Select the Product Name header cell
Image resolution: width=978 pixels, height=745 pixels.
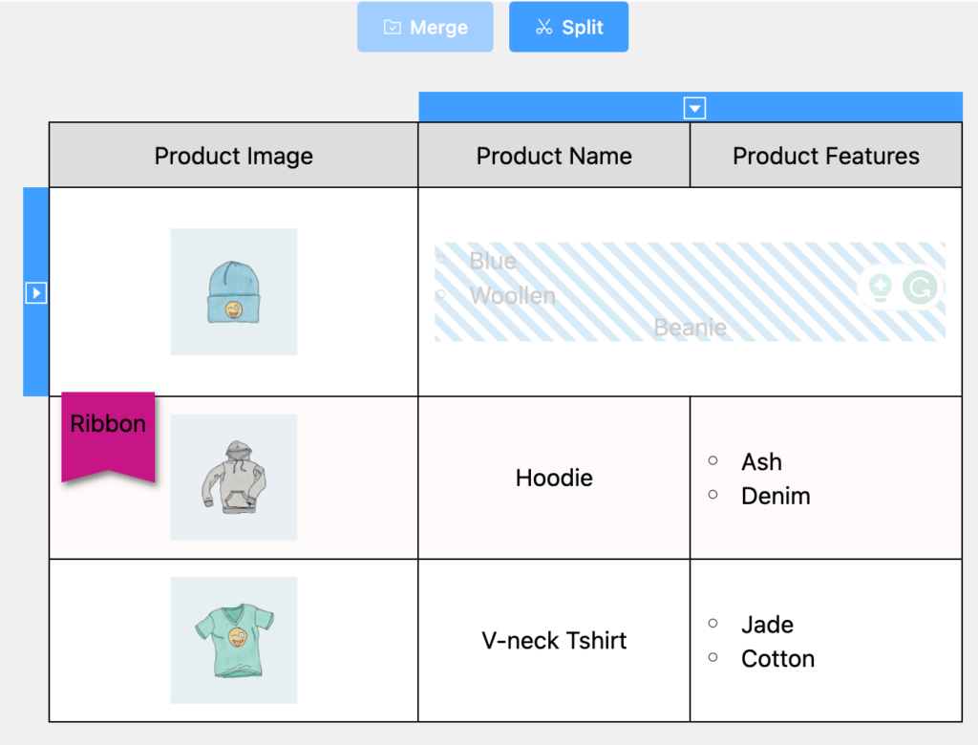coord(554,155)
